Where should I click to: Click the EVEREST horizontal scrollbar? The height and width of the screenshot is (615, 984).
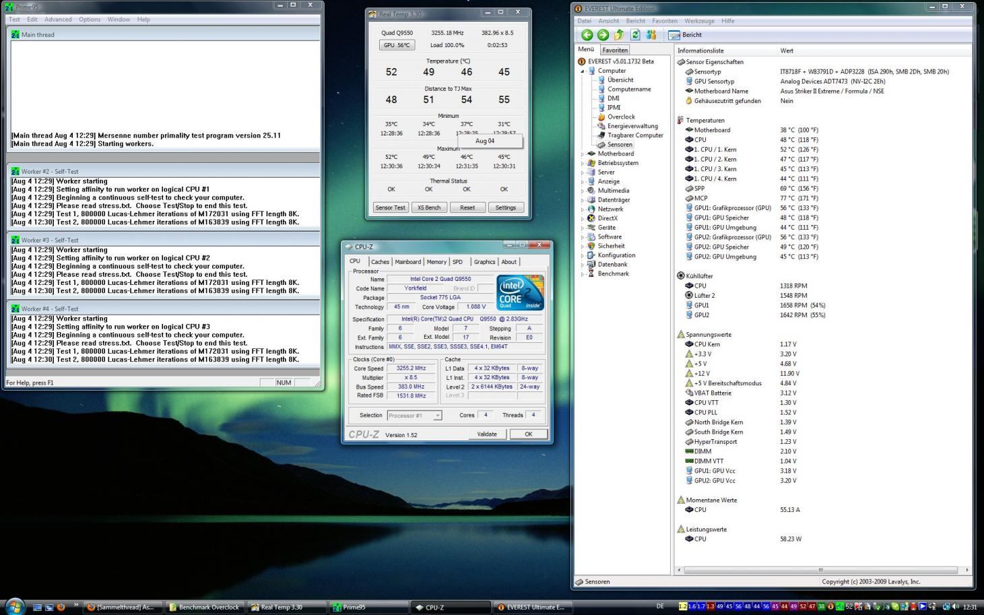click(820, 570)
